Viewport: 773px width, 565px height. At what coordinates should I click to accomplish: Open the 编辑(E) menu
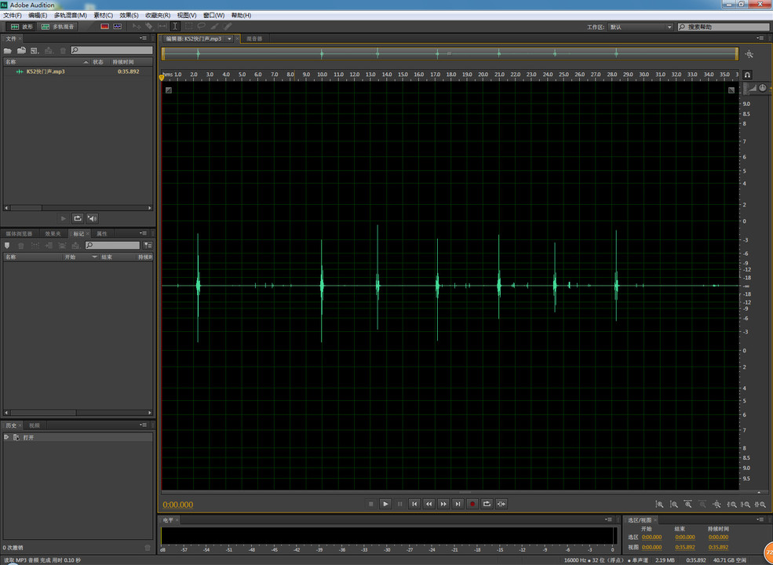point(38,15)
